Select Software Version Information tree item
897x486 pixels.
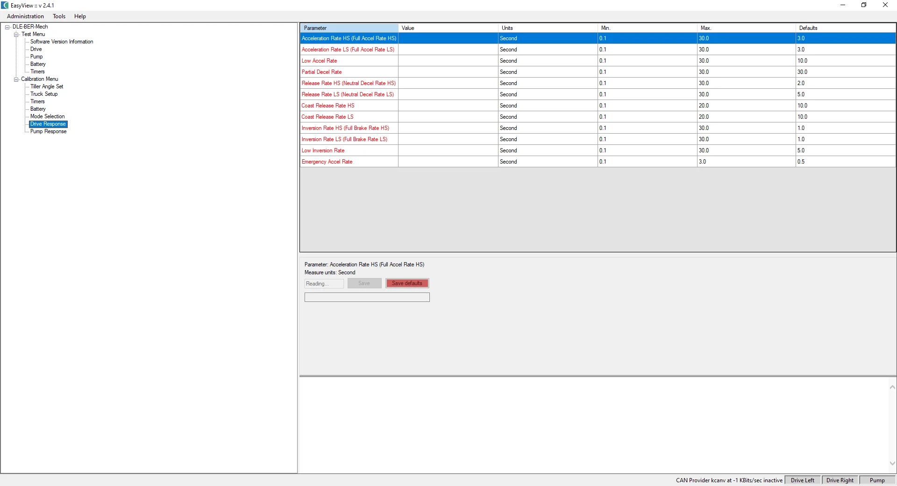click(x=62, y=42)
